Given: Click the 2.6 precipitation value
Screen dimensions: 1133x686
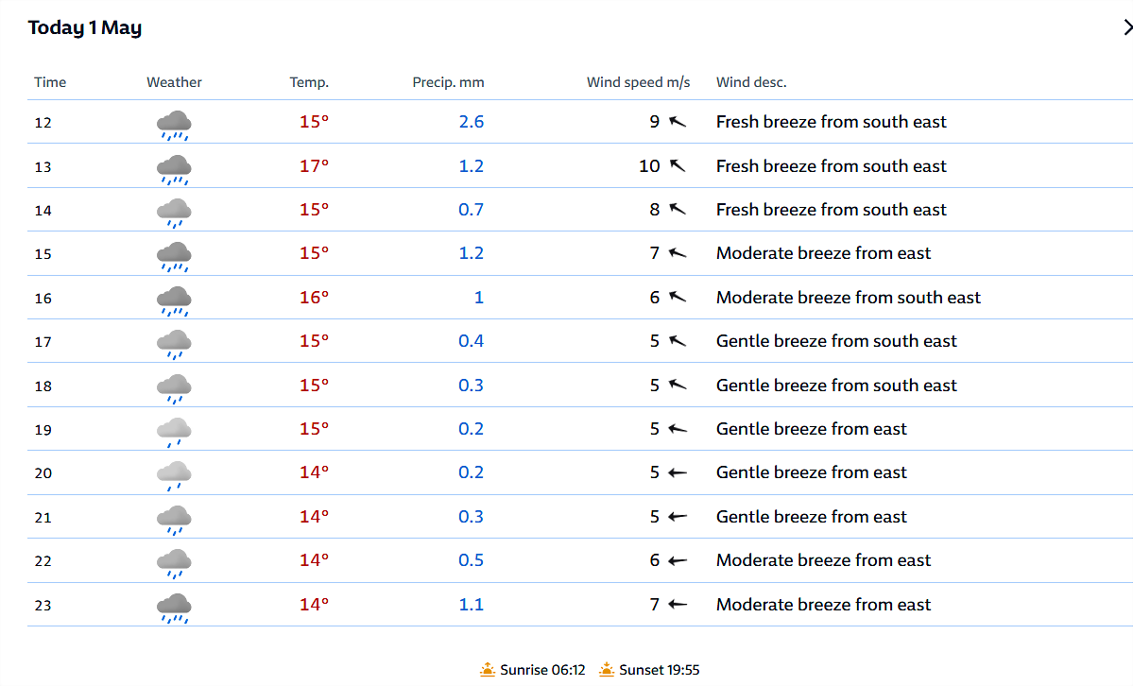Looking at the screenshot, I should pyautogui.click(x=472, y=122).
